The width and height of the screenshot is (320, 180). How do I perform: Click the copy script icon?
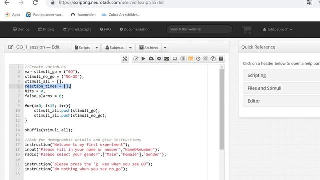click(x=213, y=59)
